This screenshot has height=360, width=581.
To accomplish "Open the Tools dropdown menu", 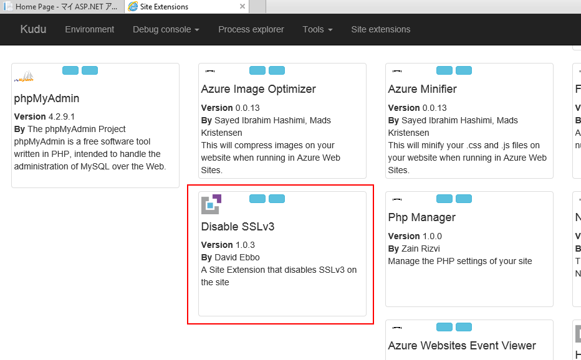I will pos(317,29).
